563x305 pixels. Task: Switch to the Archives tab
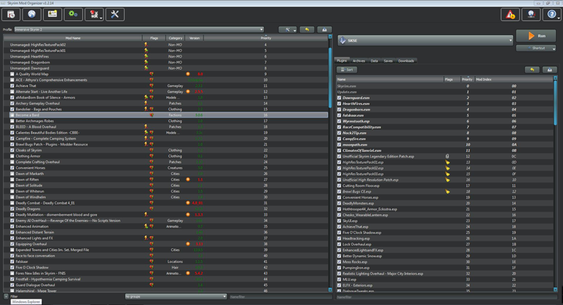click(x=359, y=61)
